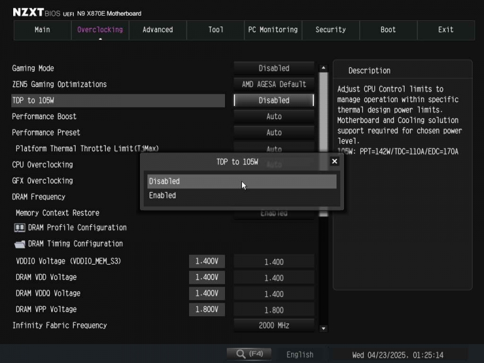Open the Gaming Mode value dropdown
Viewport: 484px width, 363px height.
pyautogui.click(x=274, y=68)
